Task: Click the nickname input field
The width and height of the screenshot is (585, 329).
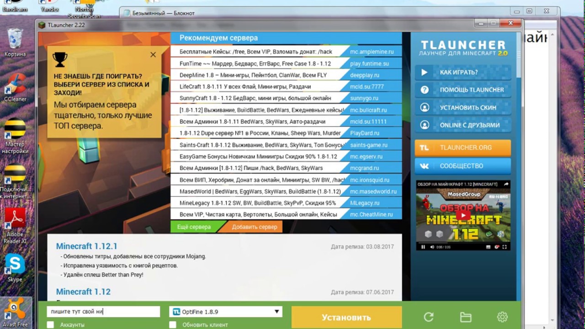Action: coord(104,312)
